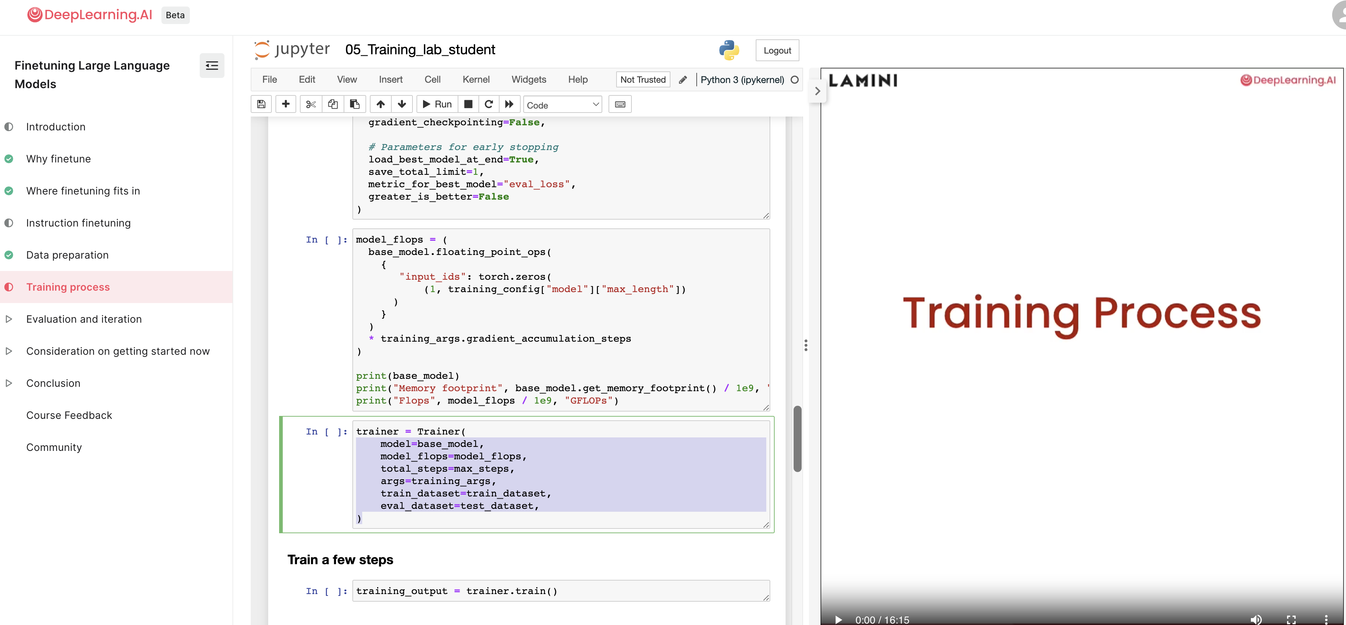This screenshot has height=625, width=1346.
Task: Open the cell type dropdown showing Code
Action: coord(562,104)
